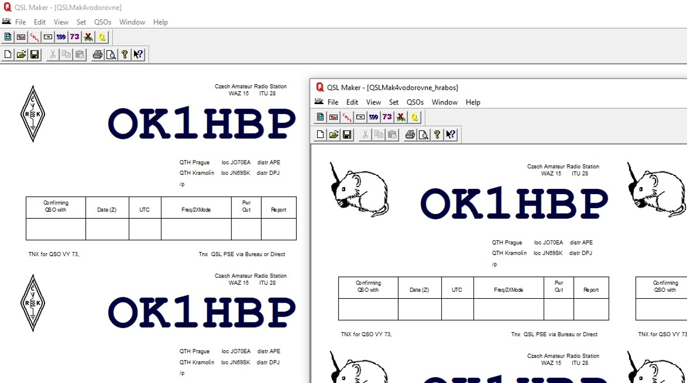Open Window menu in hrabos window
687x383 pixels.
point(444,102)
